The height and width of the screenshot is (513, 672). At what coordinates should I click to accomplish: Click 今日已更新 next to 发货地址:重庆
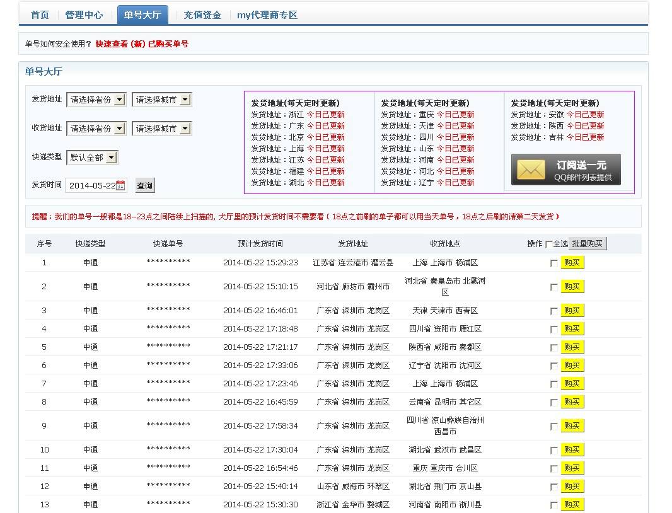[x=456, y=115]
